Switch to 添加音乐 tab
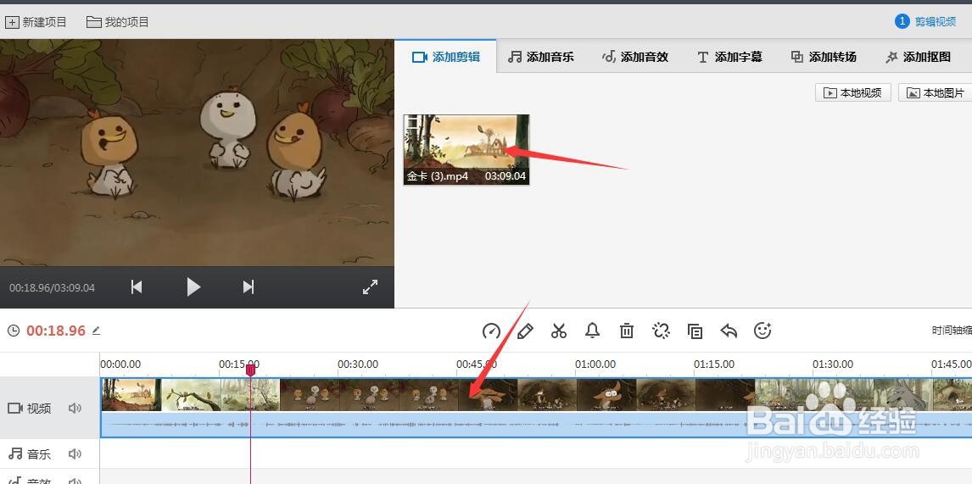972x484 pixels. point(540,57)
